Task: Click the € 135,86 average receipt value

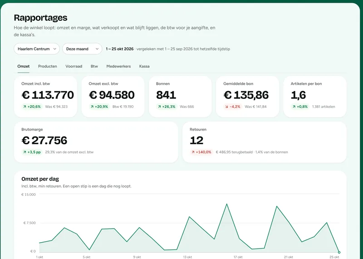Action: click(x=246, y=95)
